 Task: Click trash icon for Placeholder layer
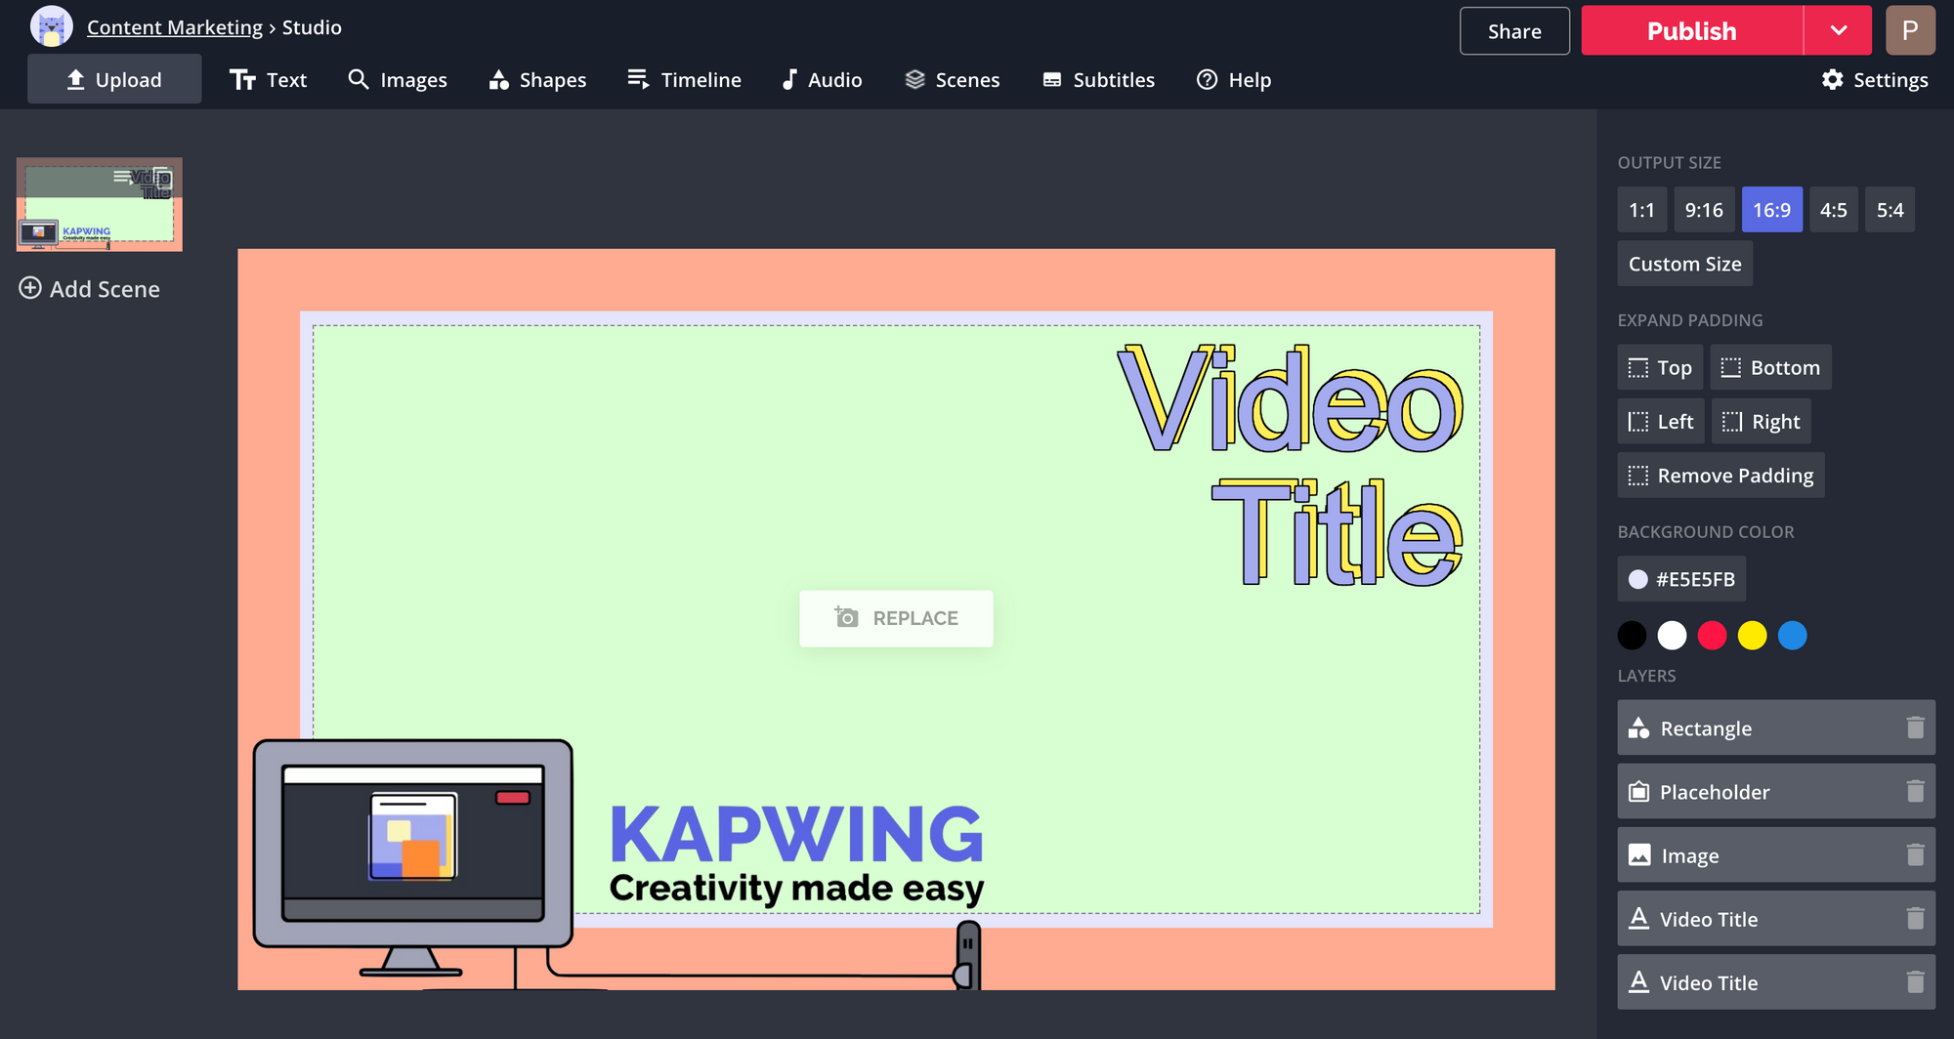(x=1915, y=791)
